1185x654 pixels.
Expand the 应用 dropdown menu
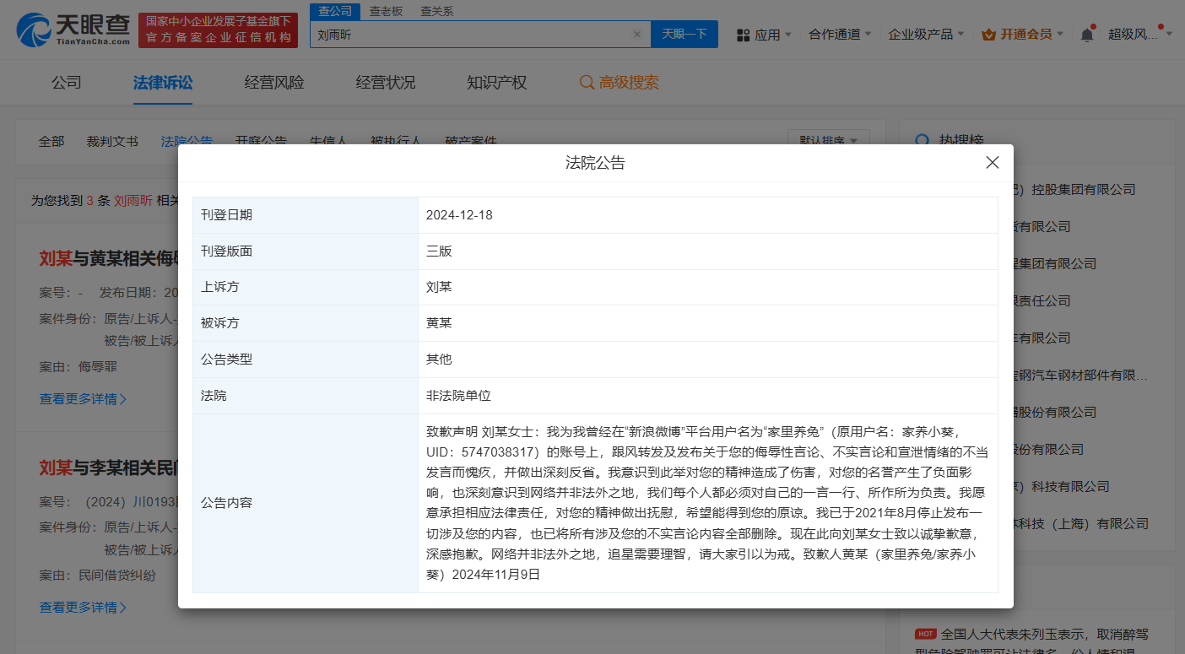click(765, 35)
